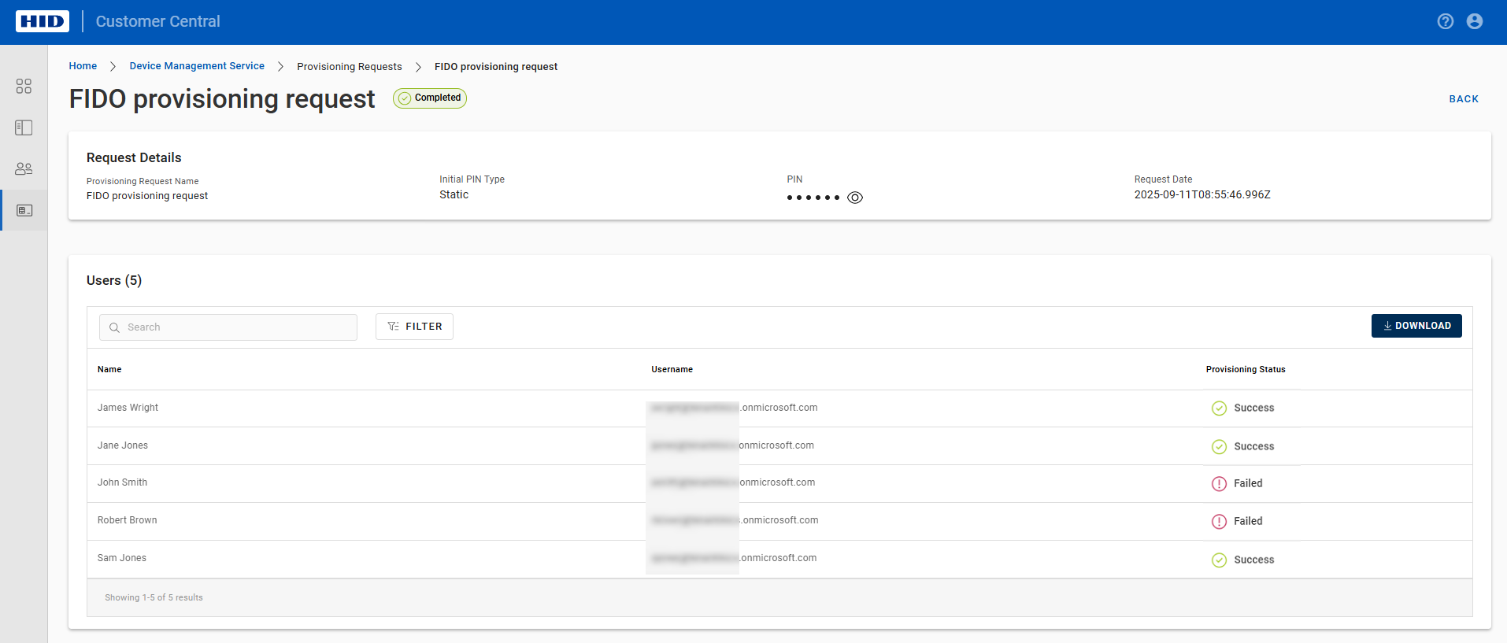Download the users list

coord(1416,326)
